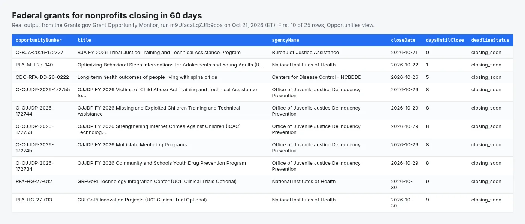Select the BJA Tribal Justice Training title

159,53
